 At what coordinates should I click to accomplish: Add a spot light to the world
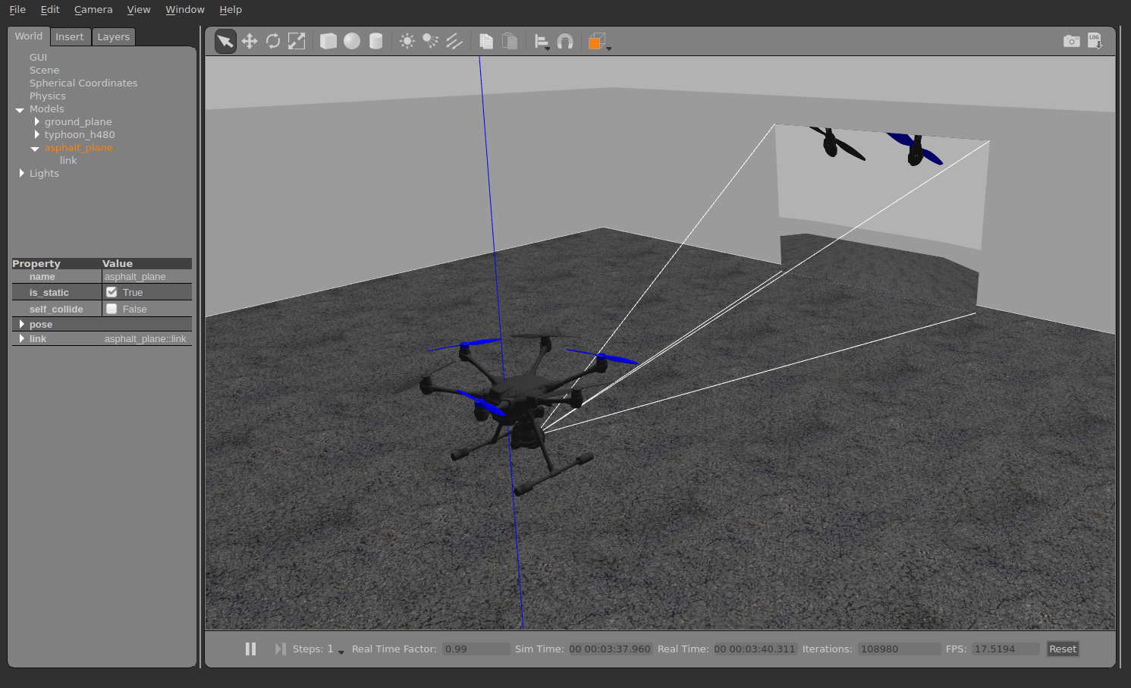(430, 41)
